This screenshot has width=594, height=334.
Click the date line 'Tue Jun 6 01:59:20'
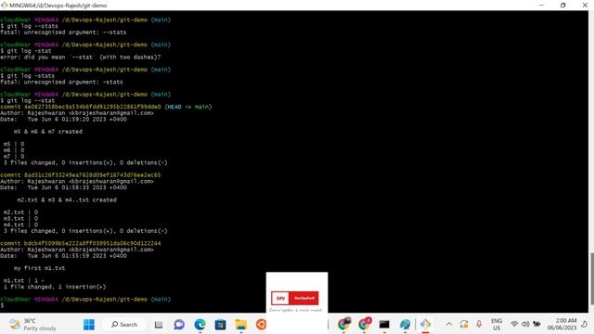[x=64, y=120]
